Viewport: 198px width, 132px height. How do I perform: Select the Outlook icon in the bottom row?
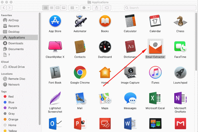55,123
